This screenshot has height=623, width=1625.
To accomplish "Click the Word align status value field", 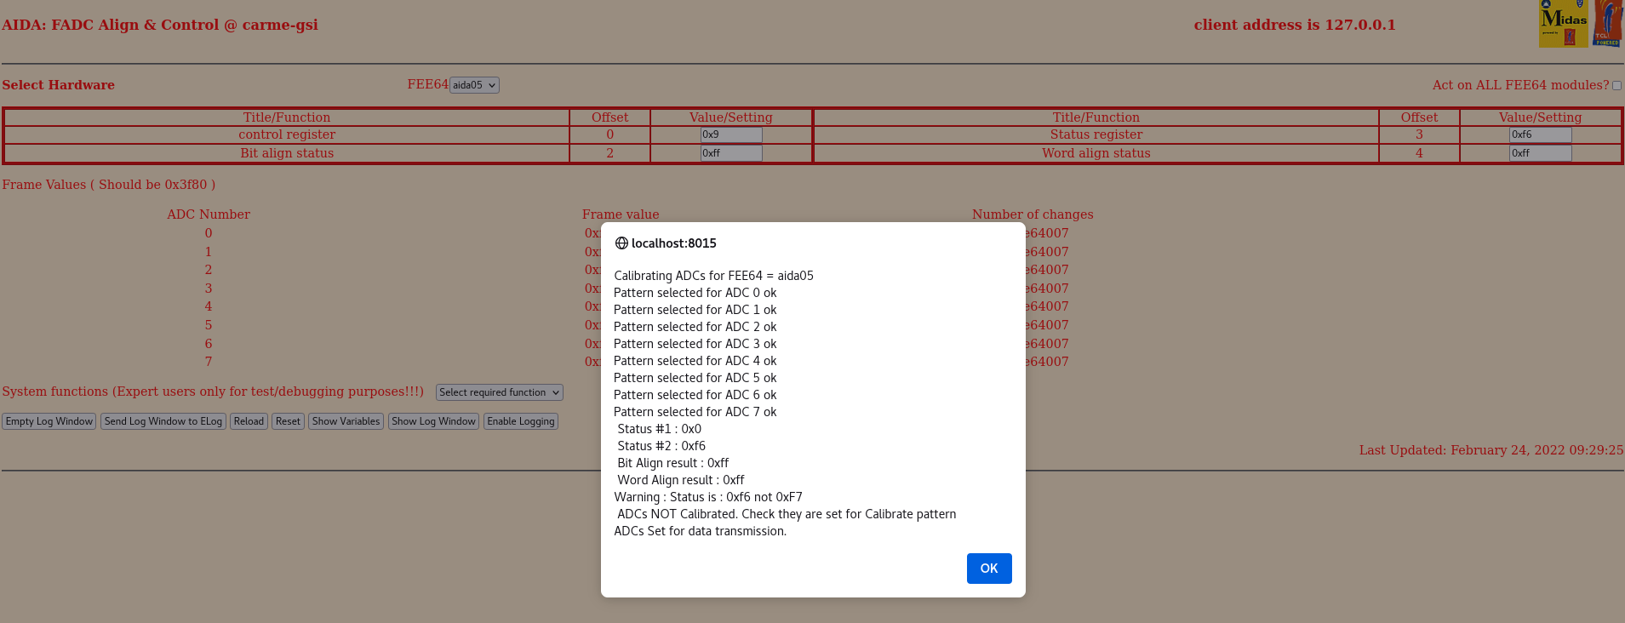I will click(x=1541, y=153).
